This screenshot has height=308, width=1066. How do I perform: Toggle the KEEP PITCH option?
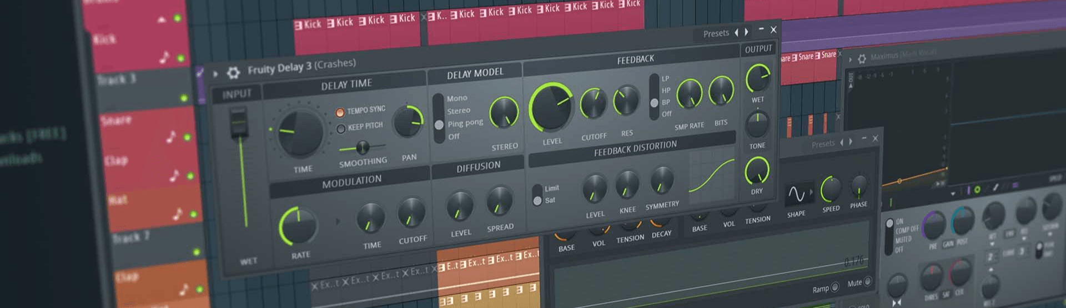coord(341,129)
